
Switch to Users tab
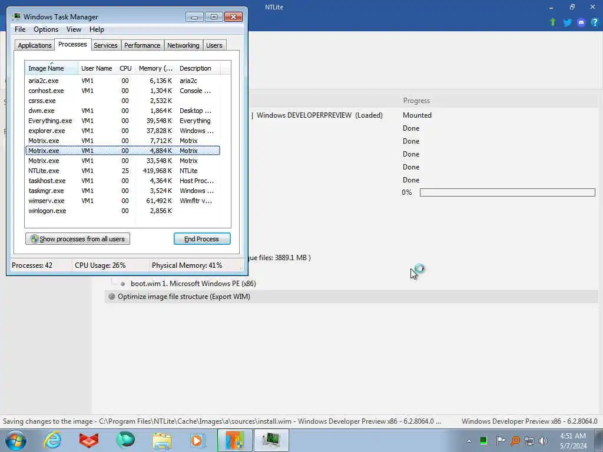(x=214, y=45)
